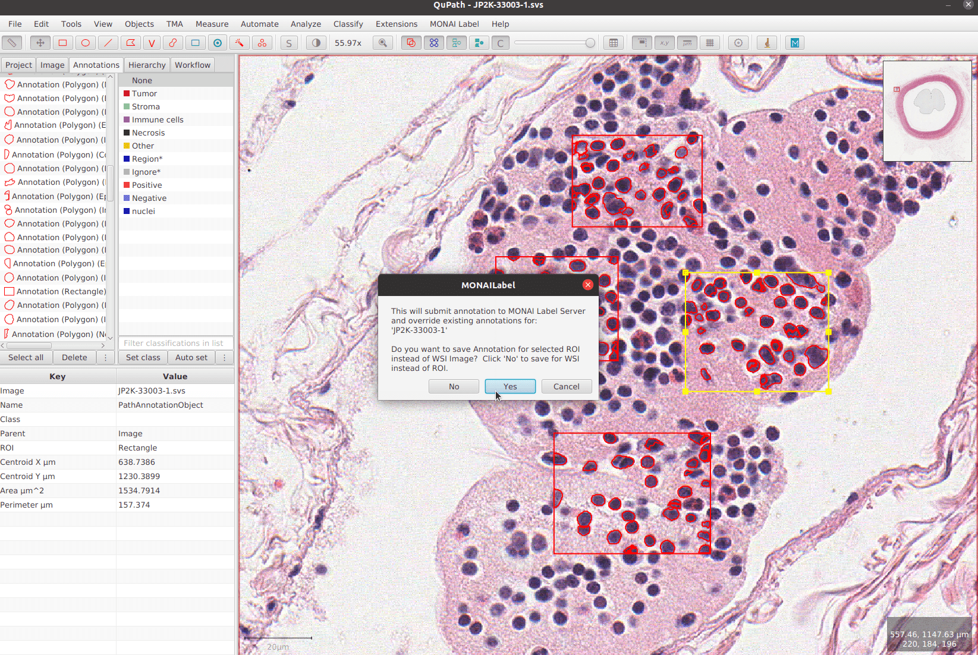Switch to the Project tab

(x=18, y=65)
